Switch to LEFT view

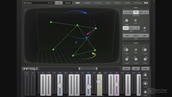145,36
